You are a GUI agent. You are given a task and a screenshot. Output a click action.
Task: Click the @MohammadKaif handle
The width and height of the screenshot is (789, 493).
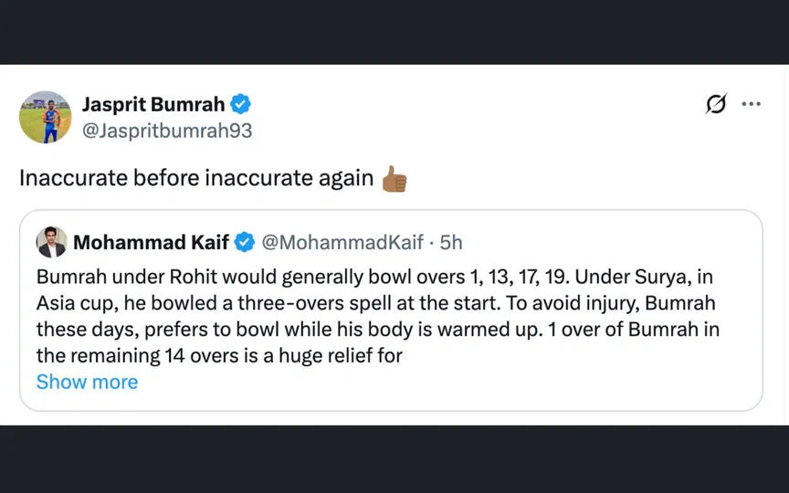pos(342,242)
